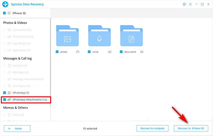Click the Home button
Viewport: 213px width, 136px height.
(x=17, y=128)
